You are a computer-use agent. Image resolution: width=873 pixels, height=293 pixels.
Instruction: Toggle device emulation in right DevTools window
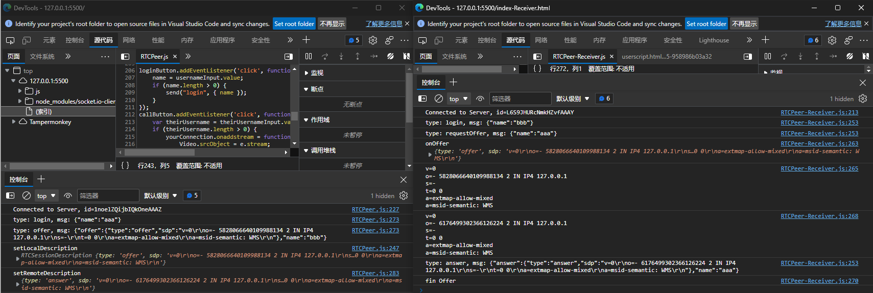(439, 40)
